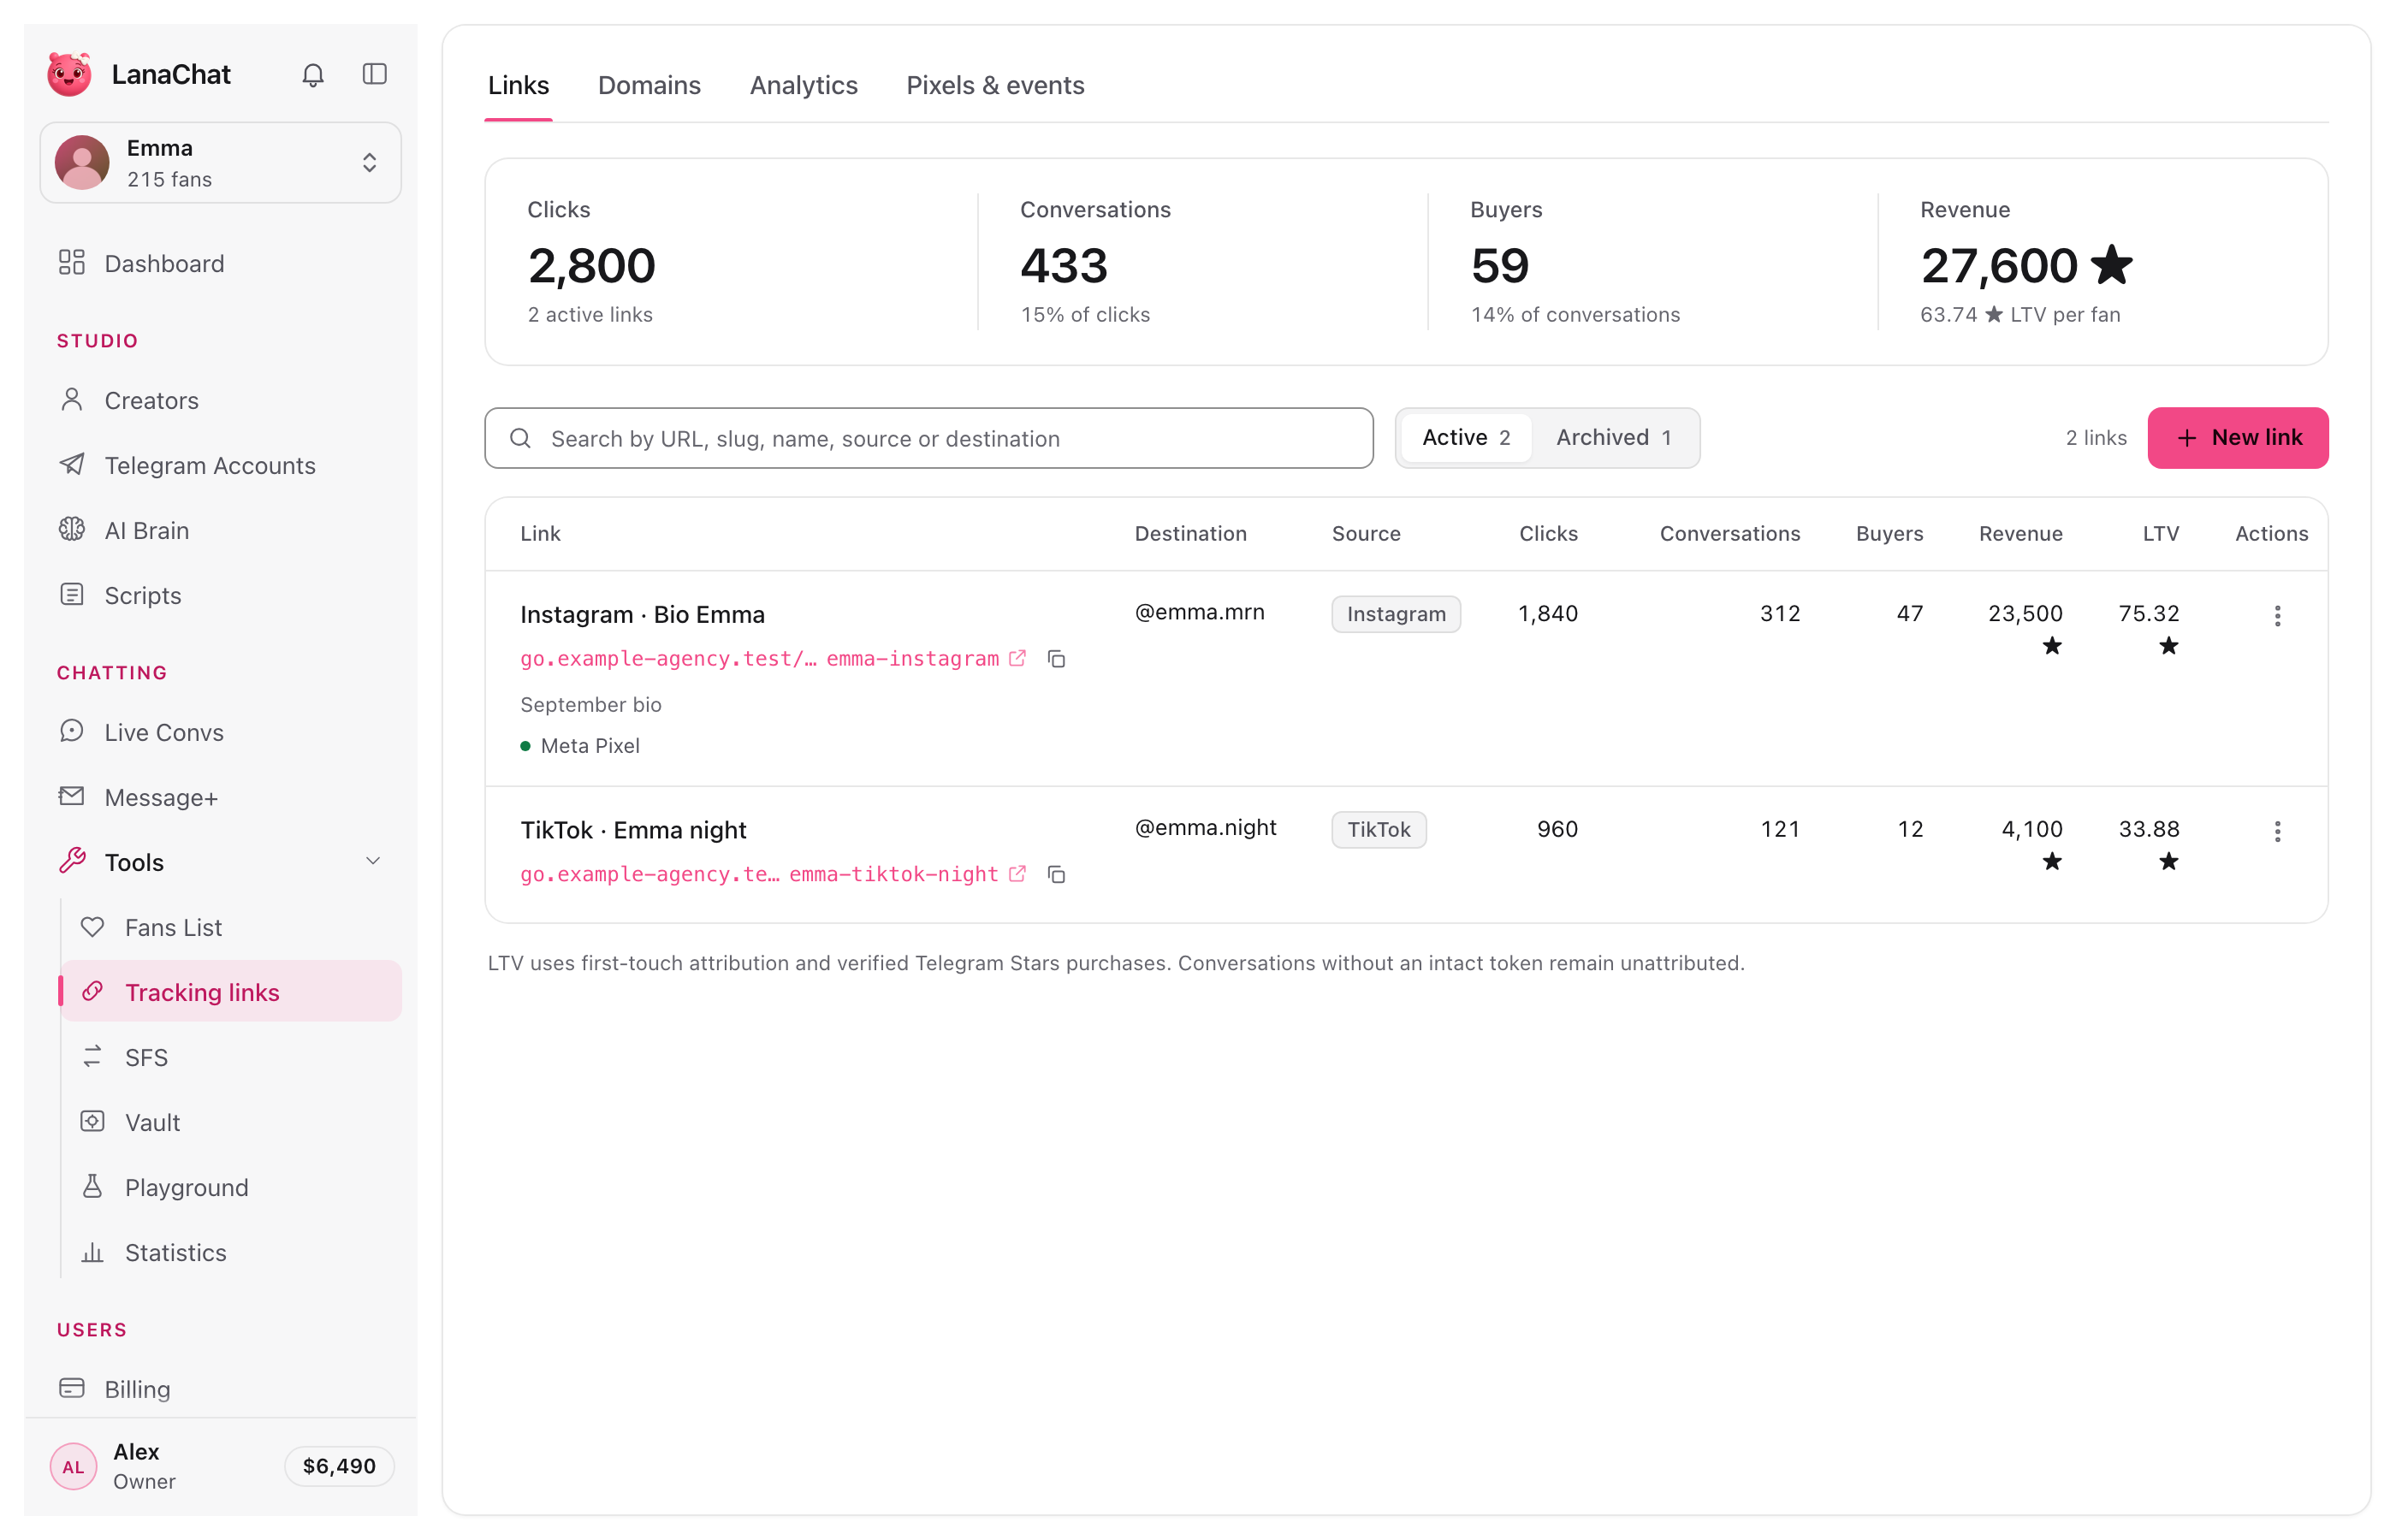
Task: Open Billing page
Action: pyautogui.click(x=220, y=1389)
